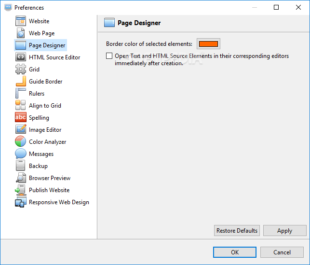Confirm preferences with OK
The width and height of the screenshot is (310, 265).
235,252
